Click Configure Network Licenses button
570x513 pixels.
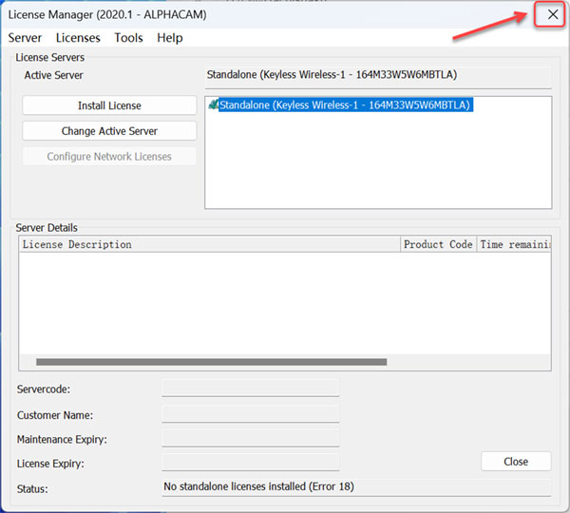tap(109, 156)
